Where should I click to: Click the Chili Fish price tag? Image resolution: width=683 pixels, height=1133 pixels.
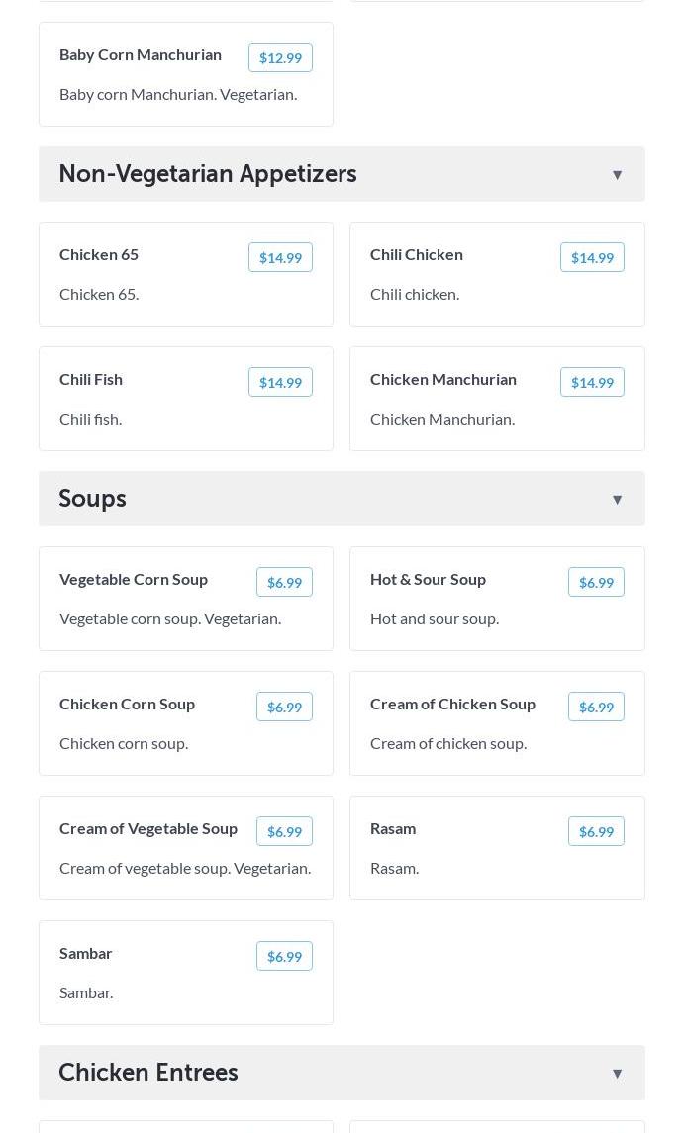280,382
